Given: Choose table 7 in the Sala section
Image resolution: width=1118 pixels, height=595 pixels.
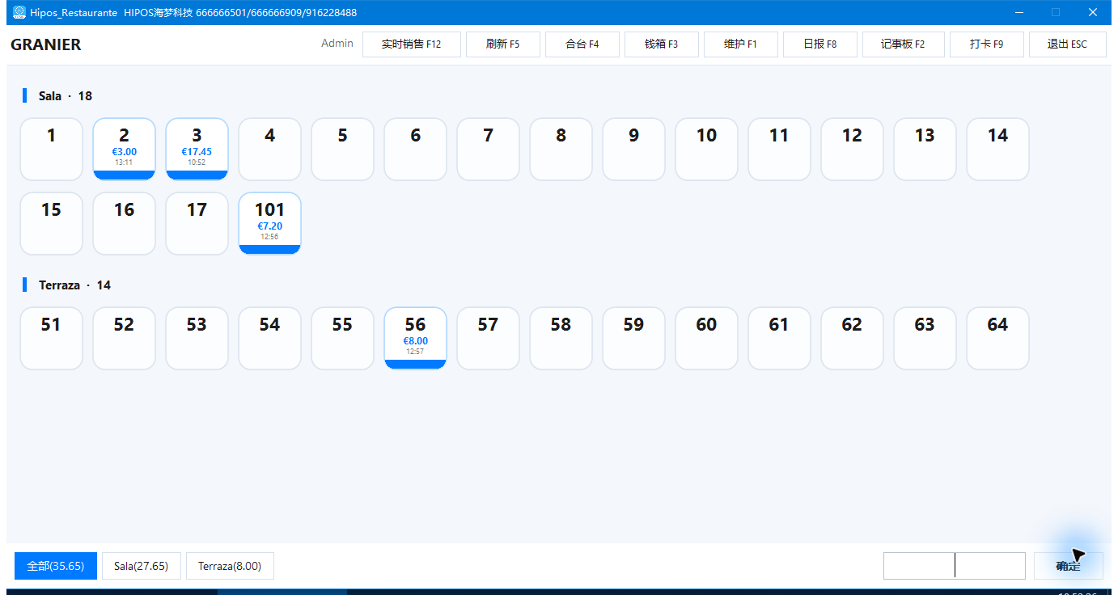Looking at the screenshot, I should [x=489, y=149].
